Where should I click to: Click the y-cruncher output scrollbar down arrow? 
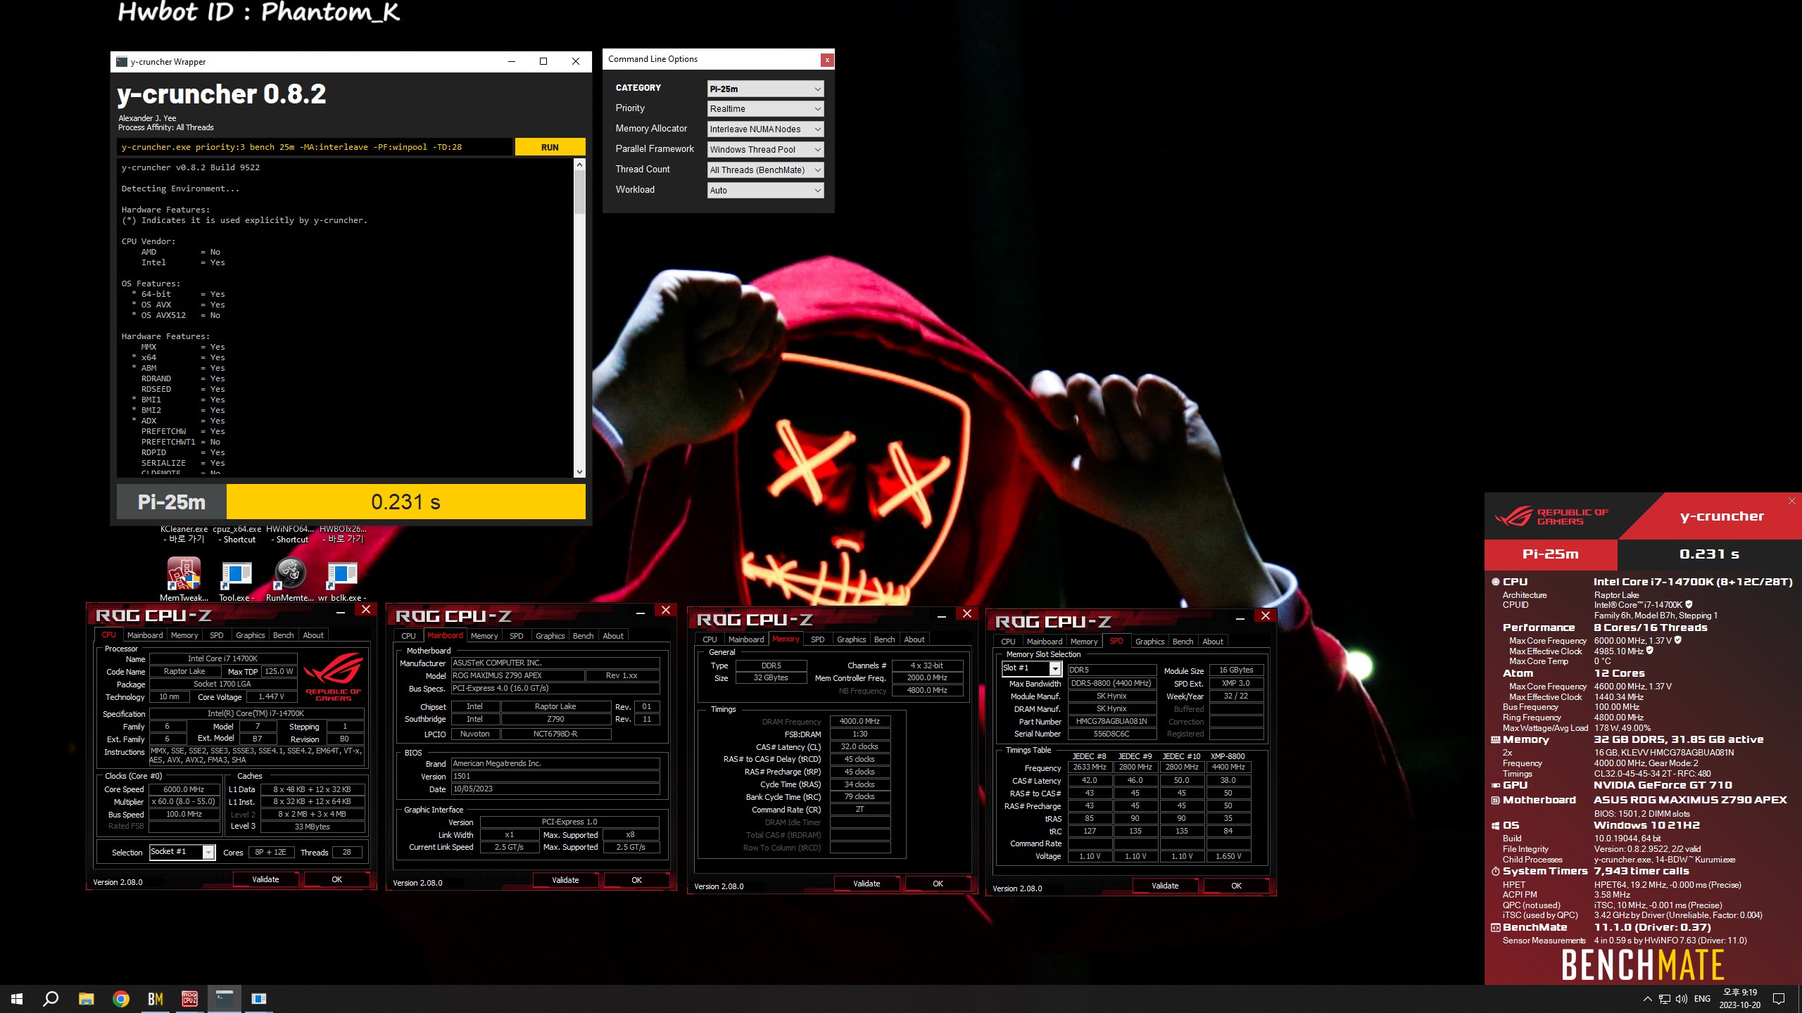pos(579,472)
